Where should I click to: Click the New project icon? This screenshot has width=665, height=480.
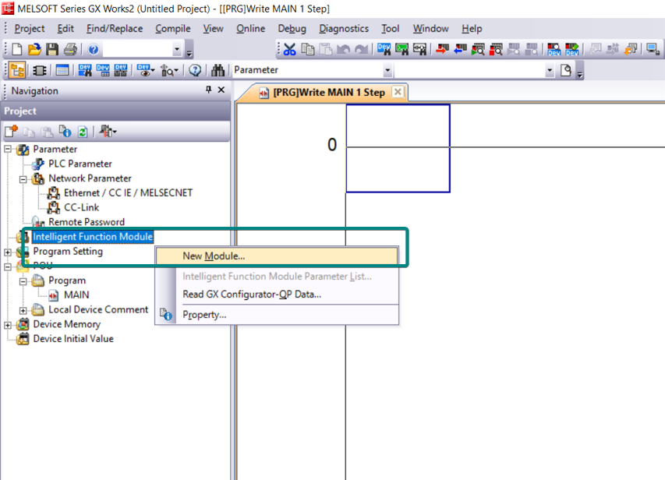pyautogui.click(x=17, y=50)
